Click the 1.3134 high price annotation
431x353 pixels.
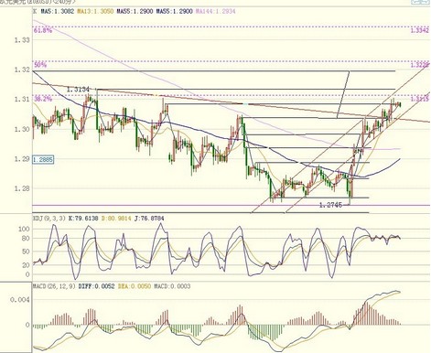[x=78, y=90]
